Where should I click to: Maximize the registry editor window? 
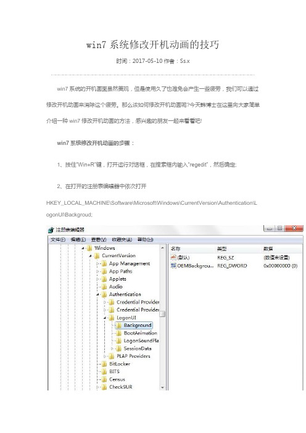(279, 228)
